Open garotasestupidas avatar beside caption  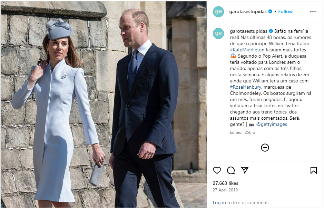click(x=218, y=33)
